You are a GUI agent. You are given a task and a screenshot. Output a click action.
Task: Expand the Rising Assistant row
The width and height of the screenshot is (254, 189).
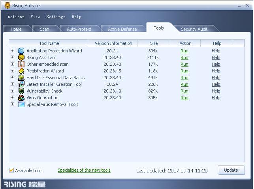pyautogui.click(x=12, y=57)
